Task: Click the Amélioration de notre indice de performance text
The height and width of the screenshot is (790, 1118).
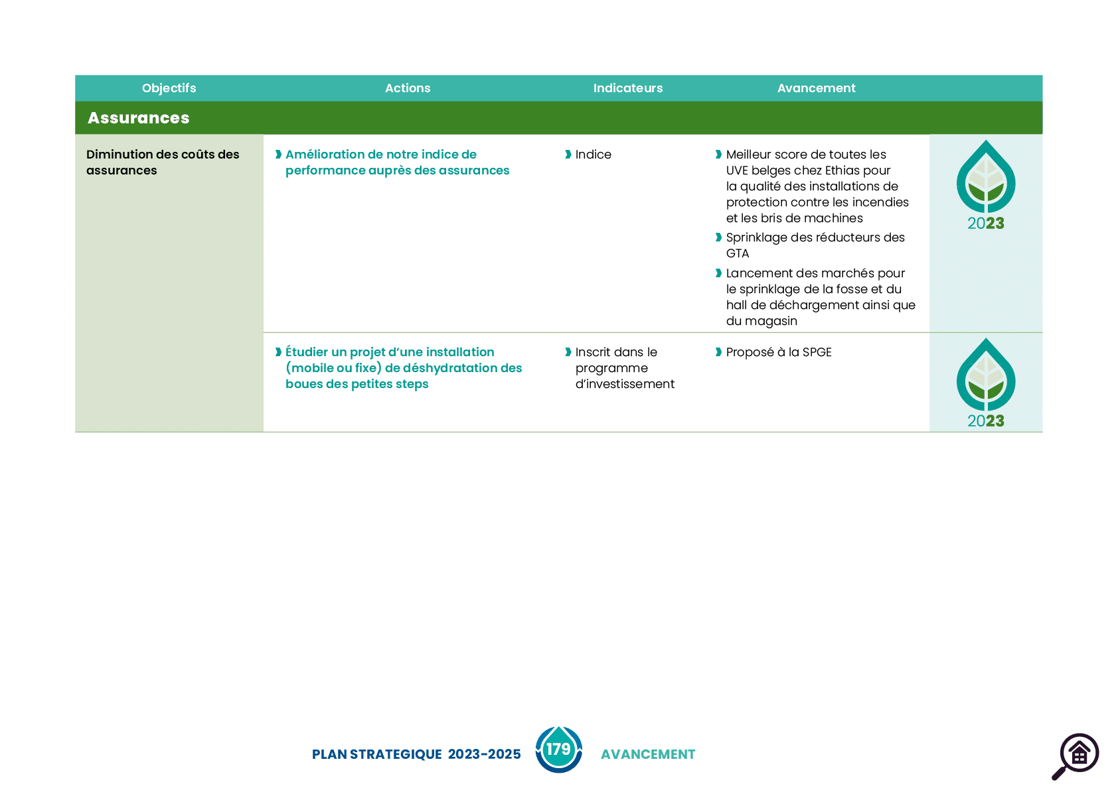Action: point(397,163)
